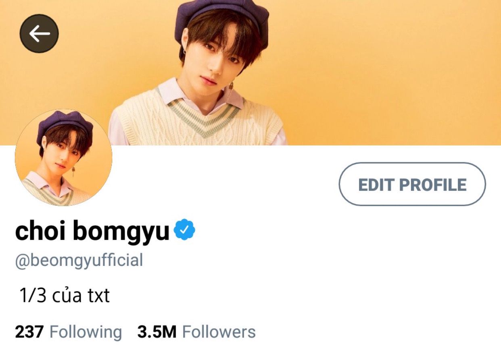Open the circular profile avatar
Image resolution: width=501 pixels, height=354 pixels.
(x=63, y=157)
